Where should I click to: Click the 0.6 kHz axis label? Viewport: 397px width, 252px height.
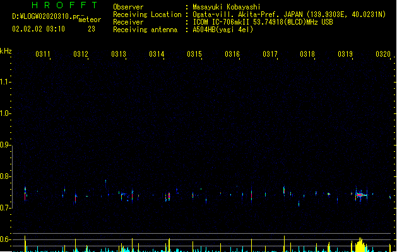5,239
